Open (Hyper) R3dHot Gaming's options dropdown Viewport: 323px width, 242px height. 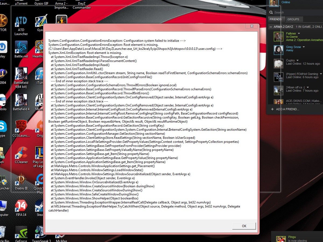pyautogui.click(x=321, y=74)
